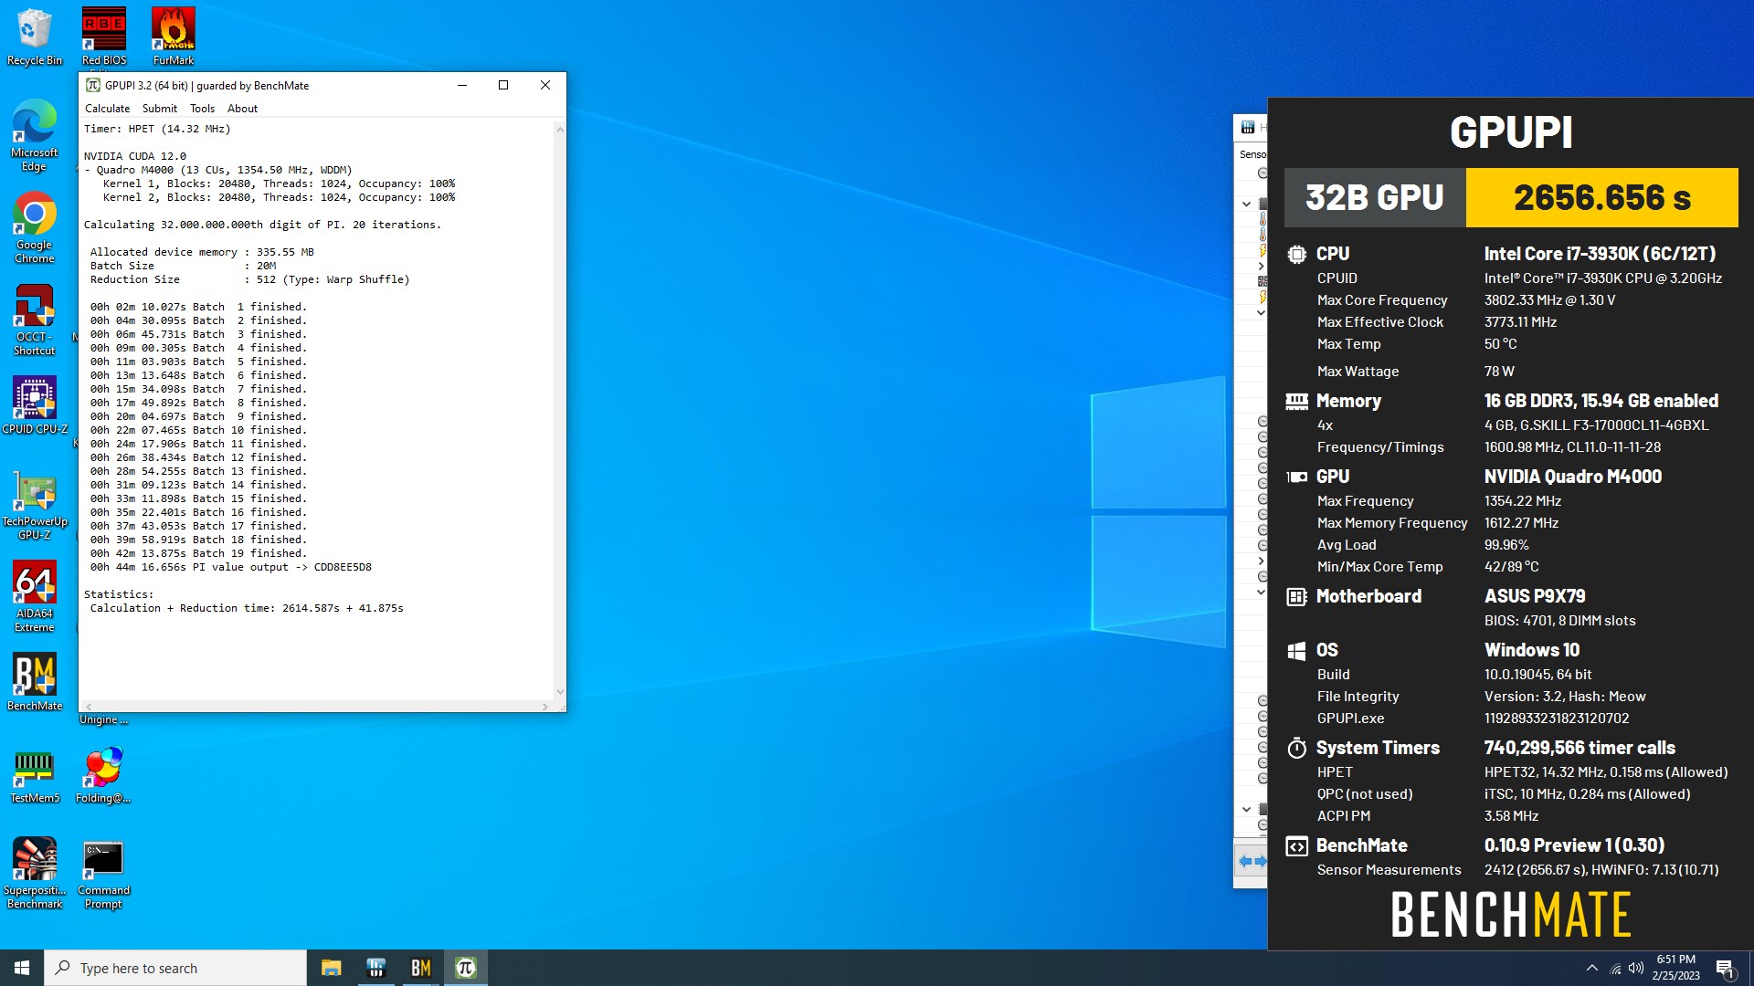
Task: Click the GPUPI line 'NVIDIA CUDA 12.0'
Action: (x=135, y=156)
